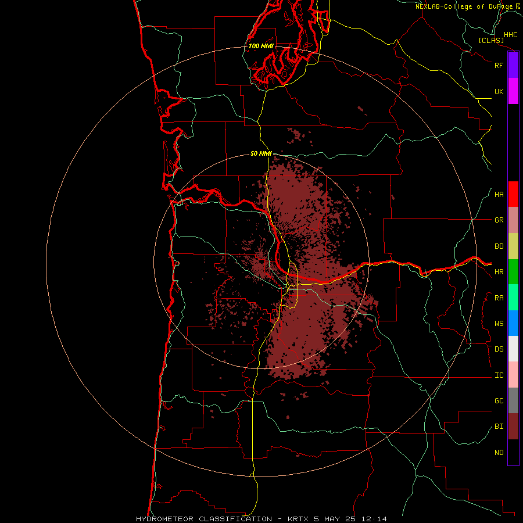Click the IC legend label
Viewport: 523px width, 523px height.
coord(499,375)
